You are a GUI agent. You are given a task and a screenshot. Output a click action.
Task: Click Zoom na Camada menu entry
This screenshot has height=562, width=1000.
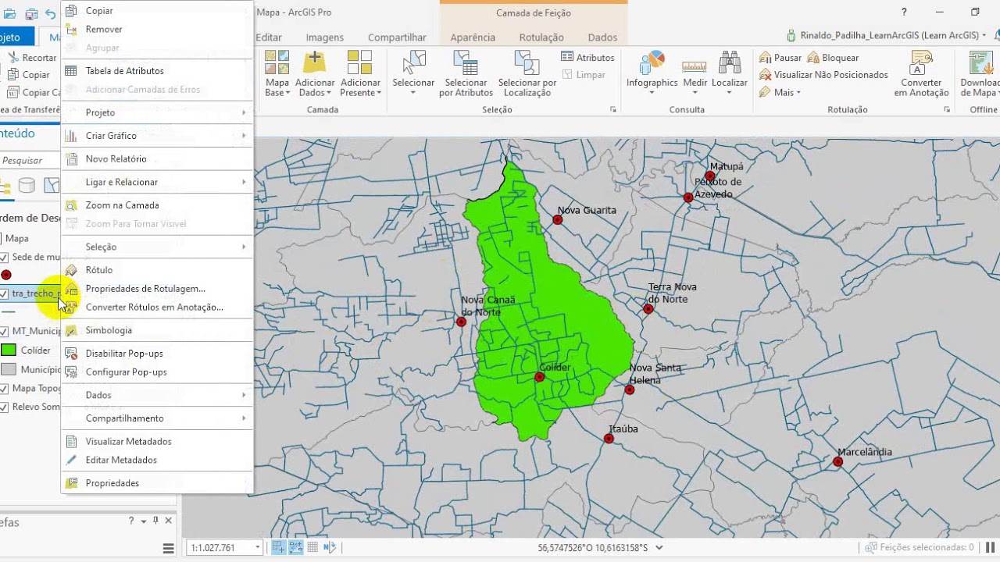156,205
